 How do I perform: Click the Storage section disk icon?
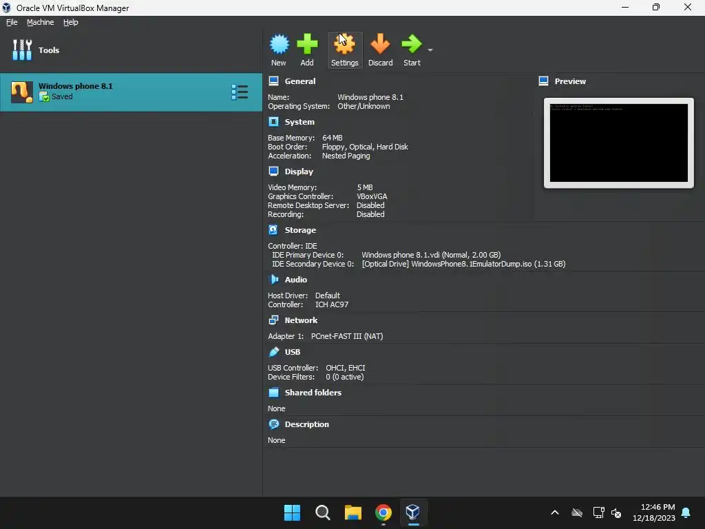pyautogui.click(x=273, y=229)
